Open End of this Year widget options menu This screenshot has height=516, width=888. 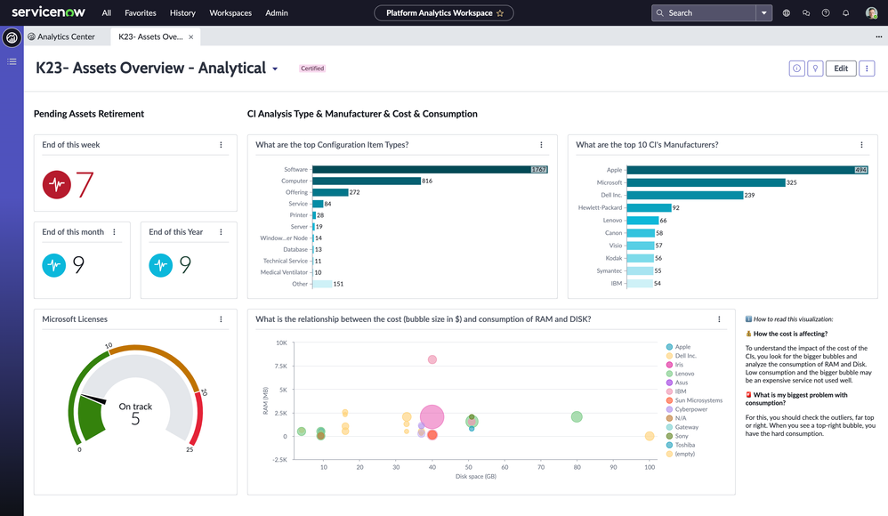pyautogui.click(x=221, y=232)
